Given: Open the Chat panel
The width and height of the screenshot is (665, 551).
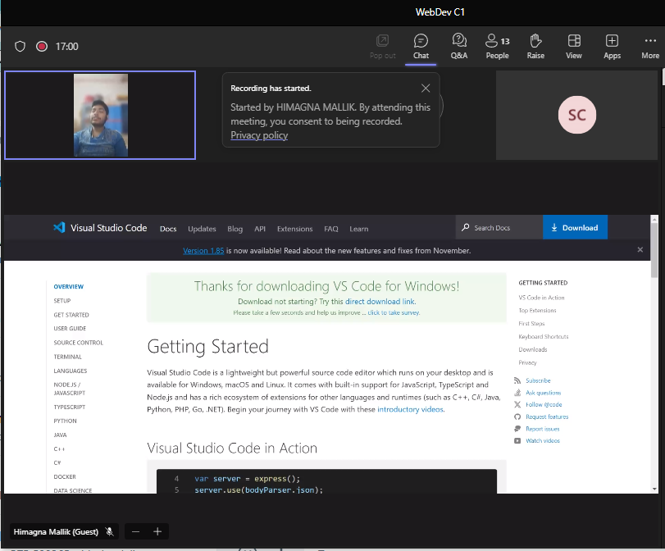Looking at the screenshot, I should tap(421, 47).
